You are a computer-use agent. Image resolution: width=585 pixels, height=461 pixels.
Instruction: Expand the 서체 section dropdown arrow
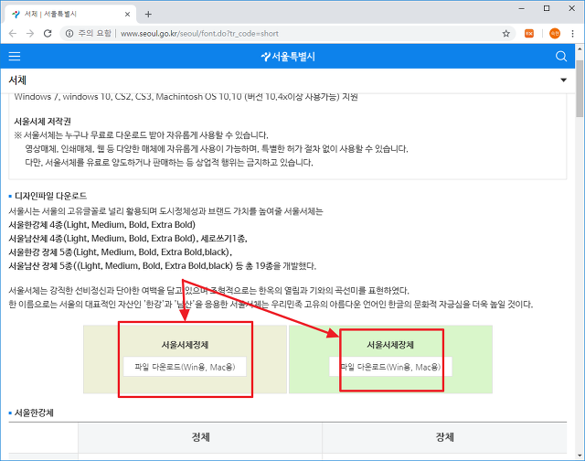pos(563,80)
